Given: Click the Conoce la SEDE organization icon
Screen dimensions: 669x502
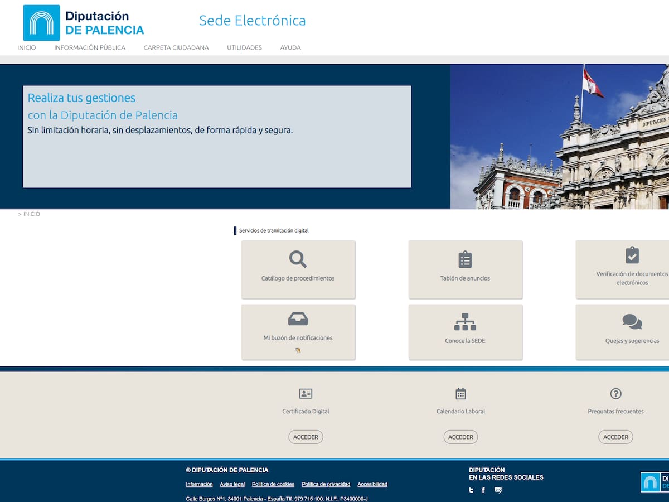Looking at the screenshot, I should 465,322.
